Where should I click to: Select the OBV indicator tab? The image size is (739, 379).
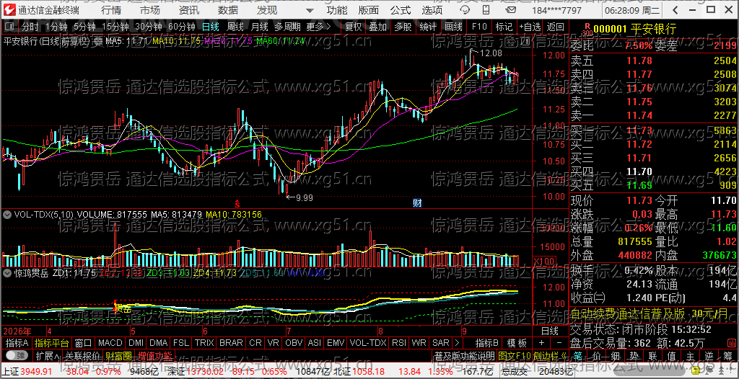click(x=294, y=343)
